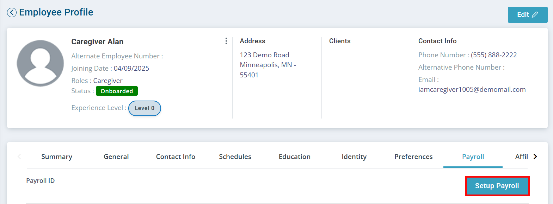Click the Setup Payroll button

(x=497, y=186)
